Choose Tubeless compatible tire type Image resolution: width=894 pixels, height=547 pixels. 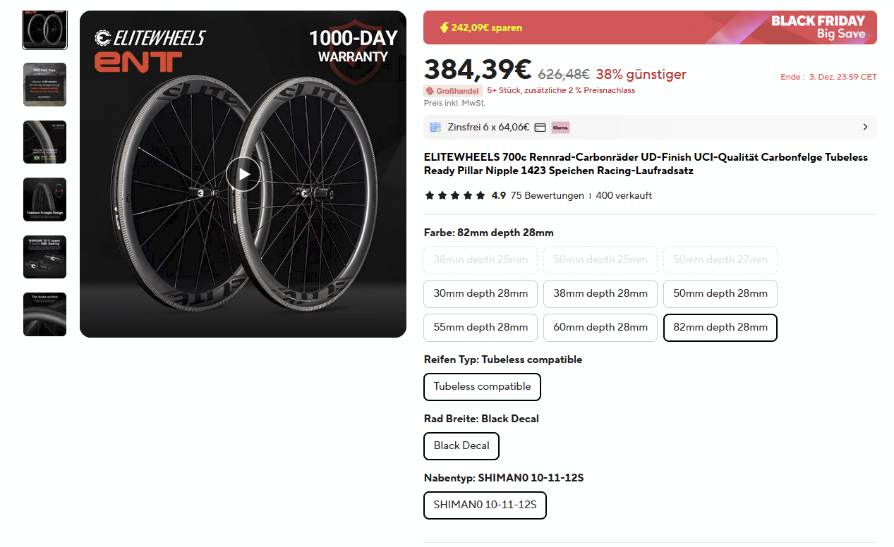482,387
